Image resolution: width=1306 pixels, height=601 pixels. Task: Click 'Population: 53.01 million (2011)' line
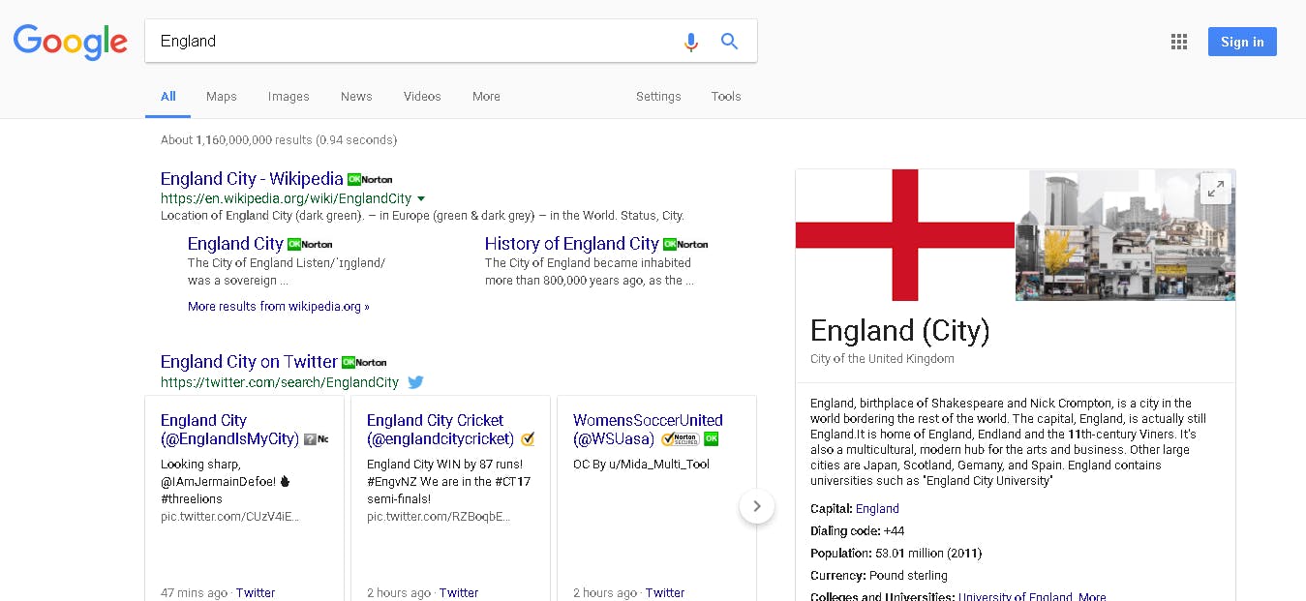[896, 553]
